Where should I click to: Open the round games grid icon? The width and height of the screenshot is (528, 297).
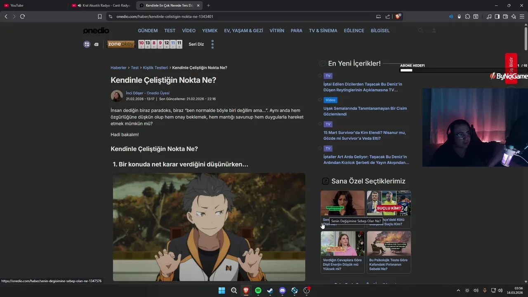87,44
